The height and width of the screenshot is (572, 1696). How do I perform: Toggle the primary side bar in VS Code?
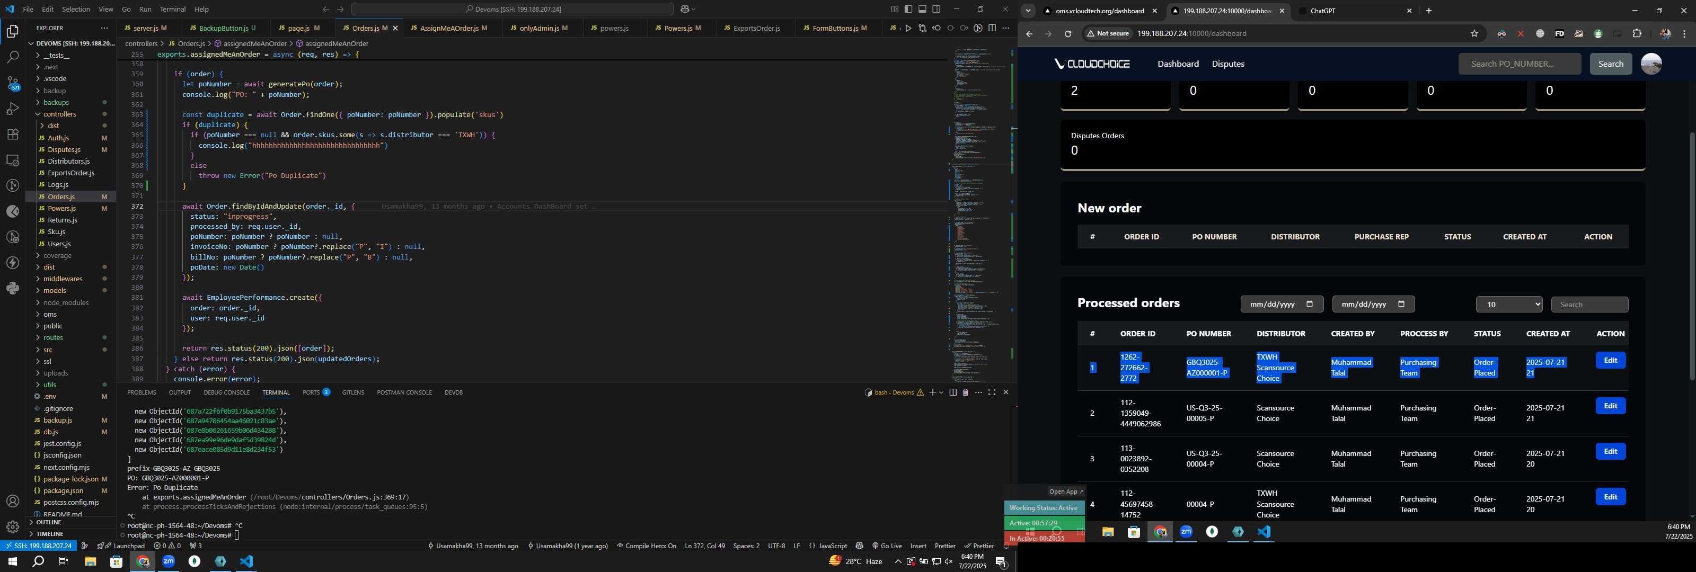pyautogui.click(x=908, y=9)
